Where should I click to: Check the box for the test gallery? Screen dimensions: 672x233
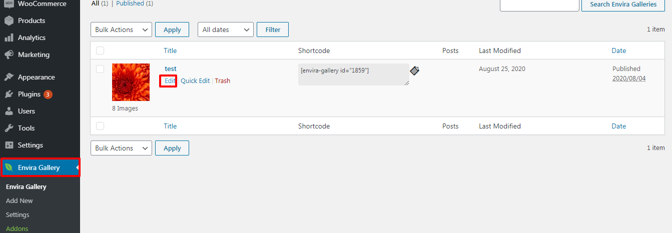click(100, 69)
